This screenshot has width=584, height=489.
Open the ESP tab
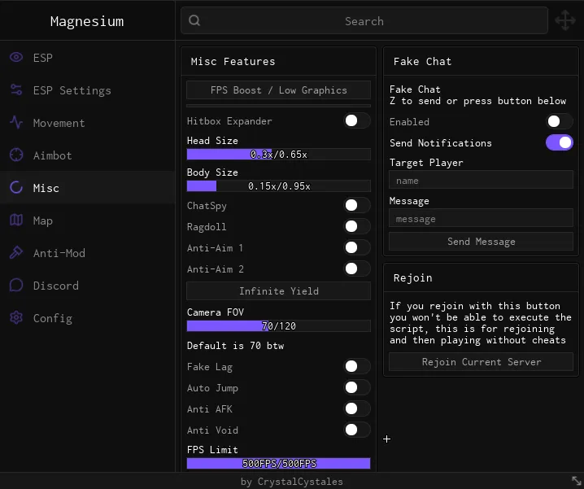click(88, 58)
